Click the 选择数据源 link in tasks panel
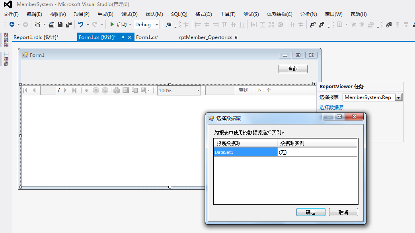This screenshot has width=415, height=233. [331, 107]
